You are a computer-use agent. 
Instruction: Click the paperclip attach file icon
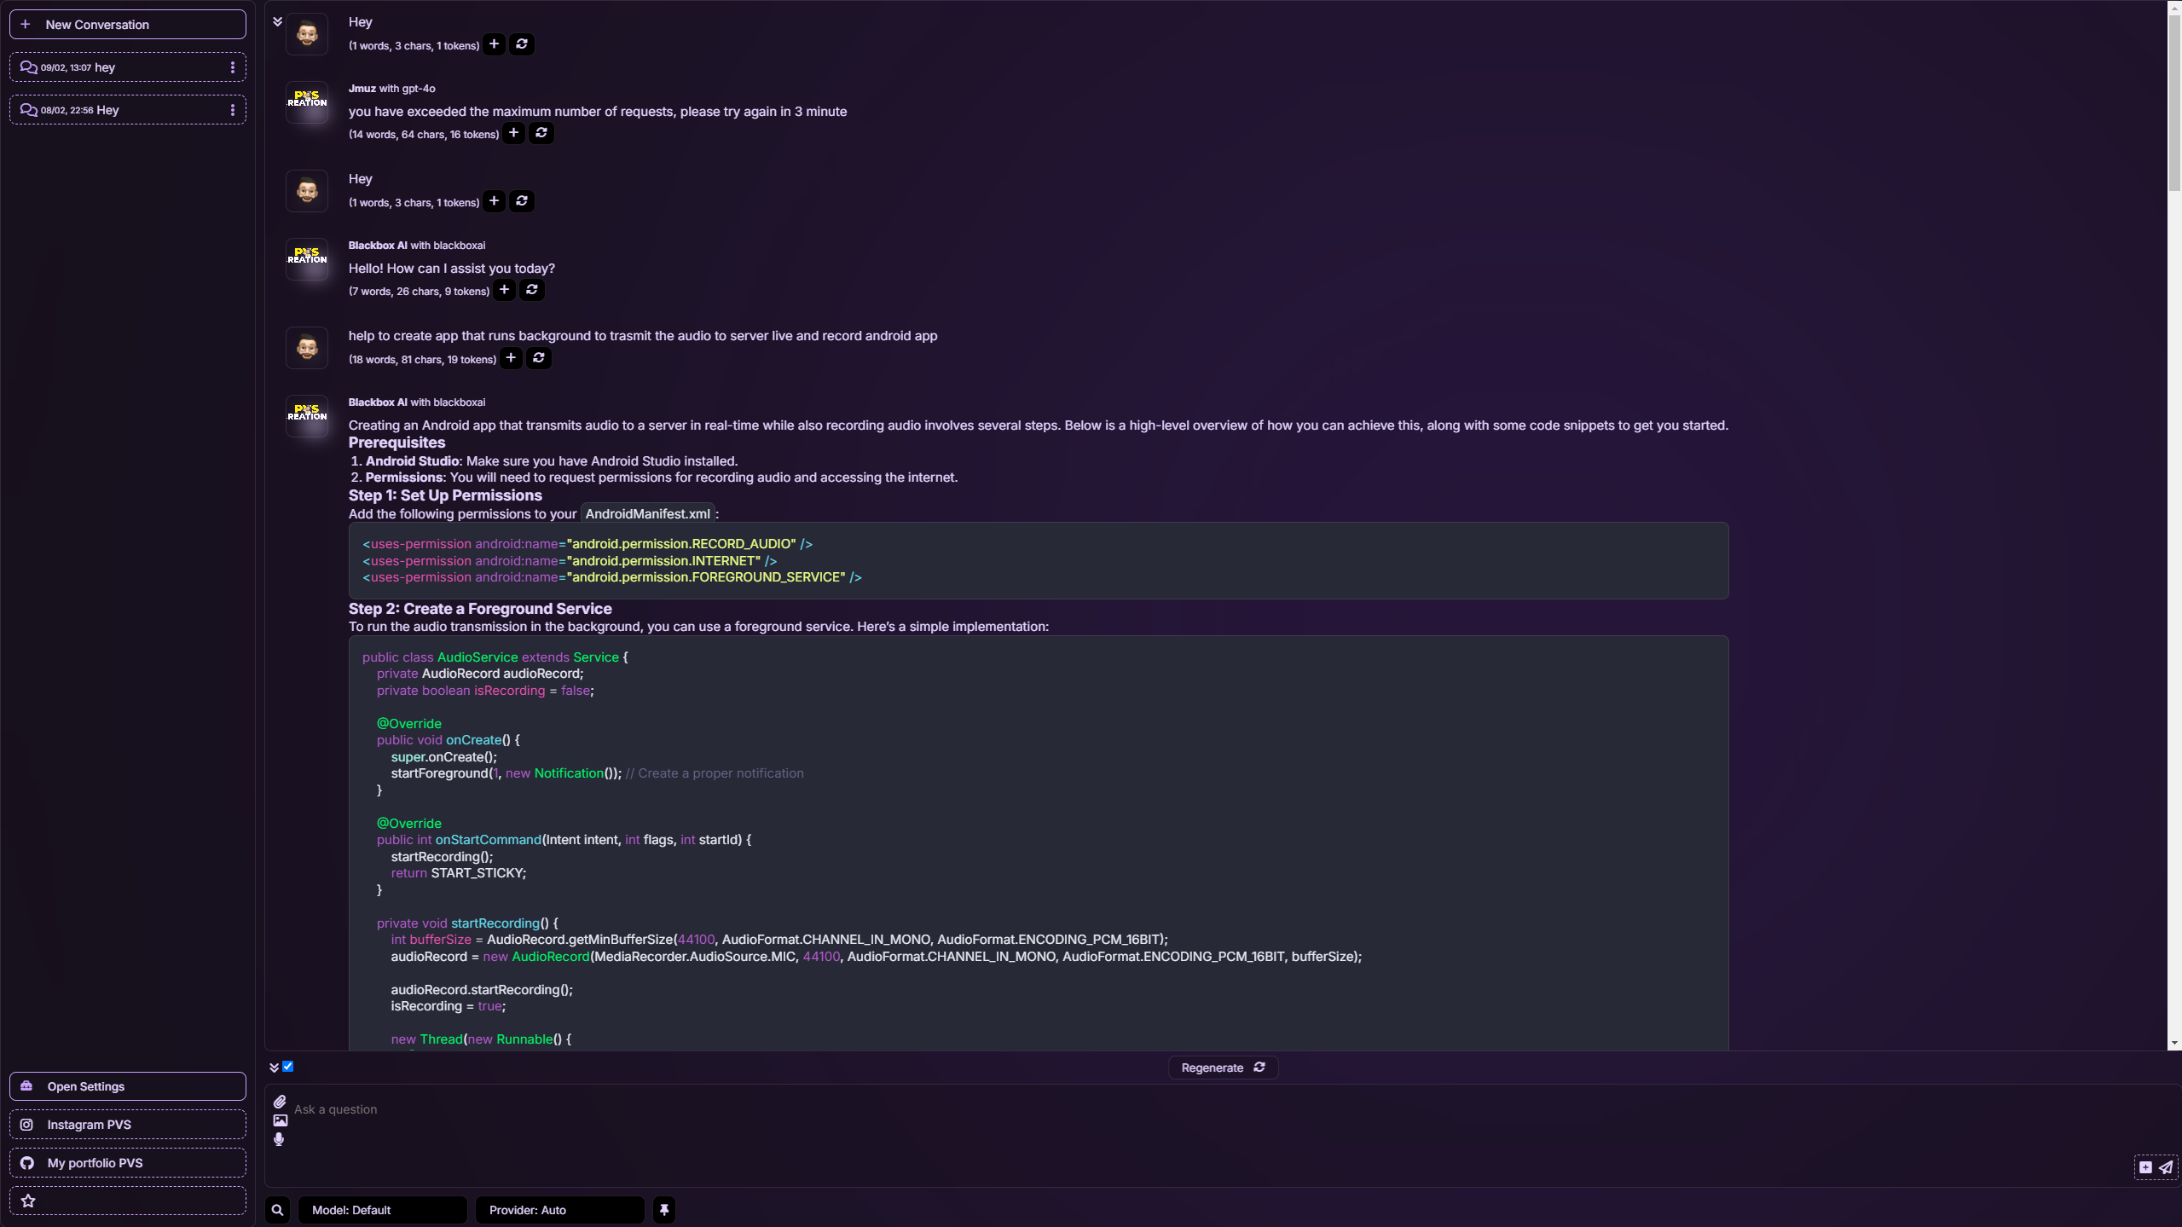[x=280, y=1102]
